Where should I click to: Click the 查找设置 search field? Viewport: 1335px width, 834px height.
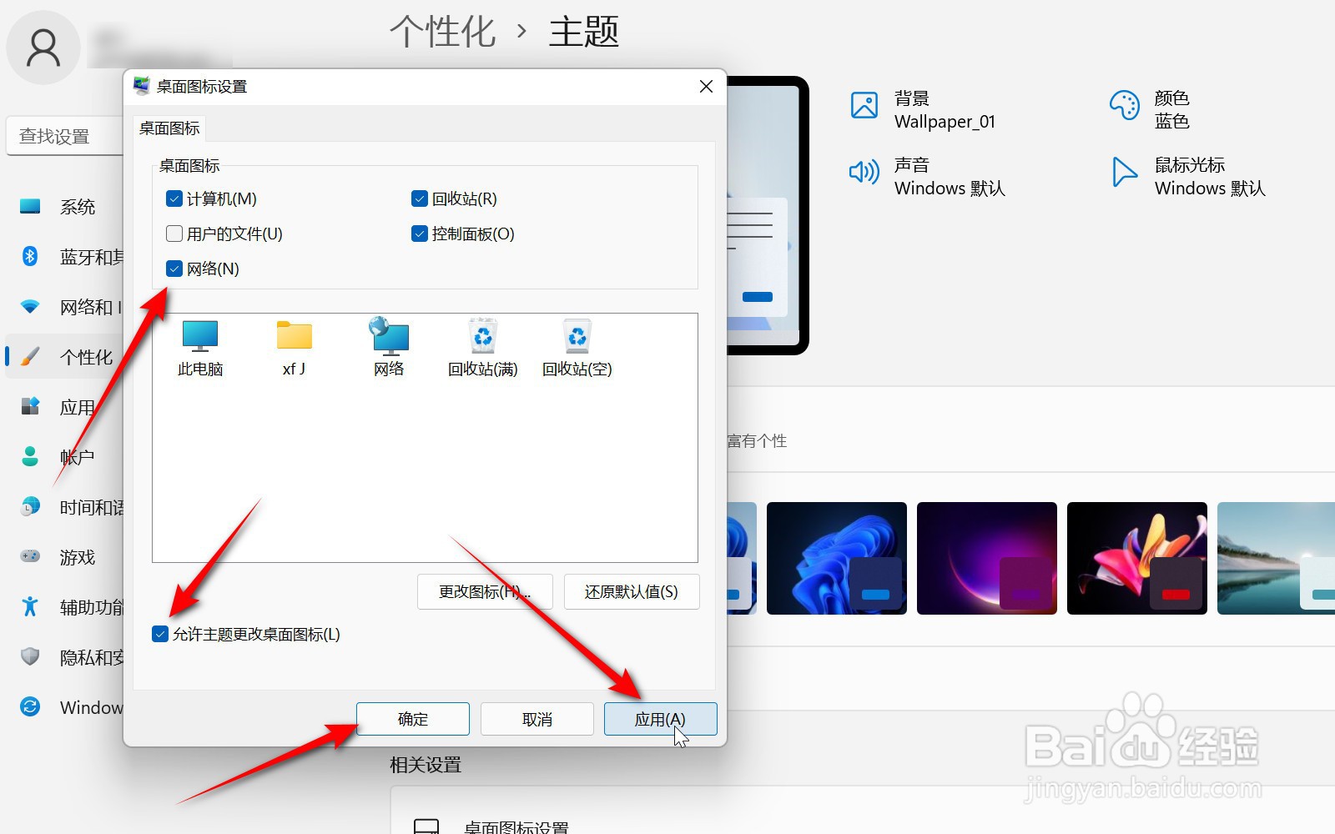65,136
